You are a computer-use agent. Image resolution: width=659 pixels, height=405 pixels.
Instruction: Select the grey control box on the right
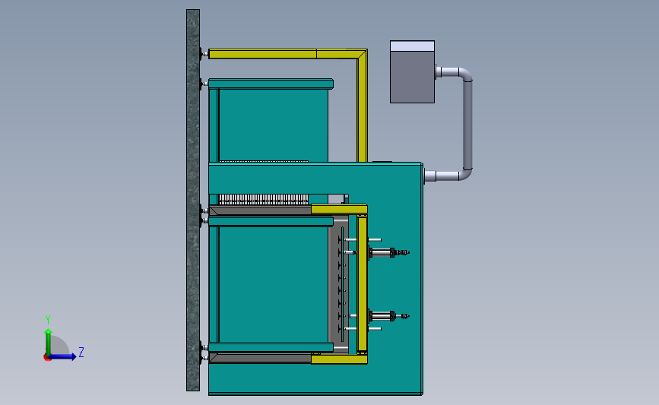click(412, 72)
